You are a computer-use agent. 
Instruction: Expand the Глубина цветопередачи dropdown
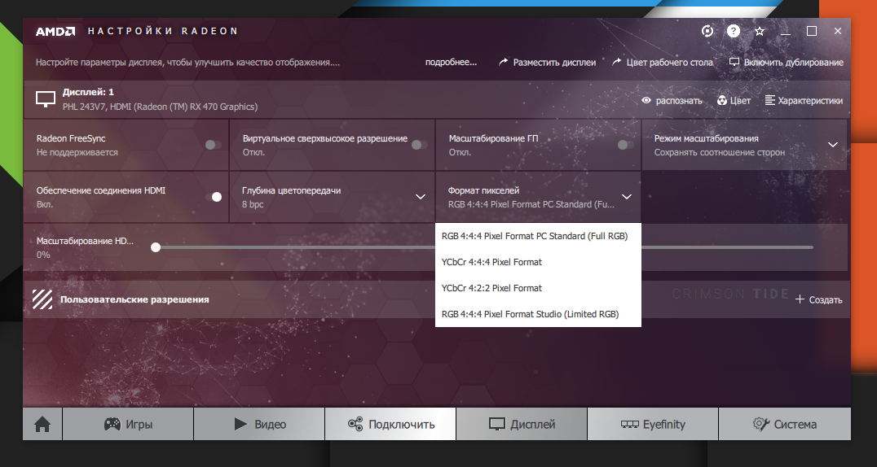[x=421, y=197]
